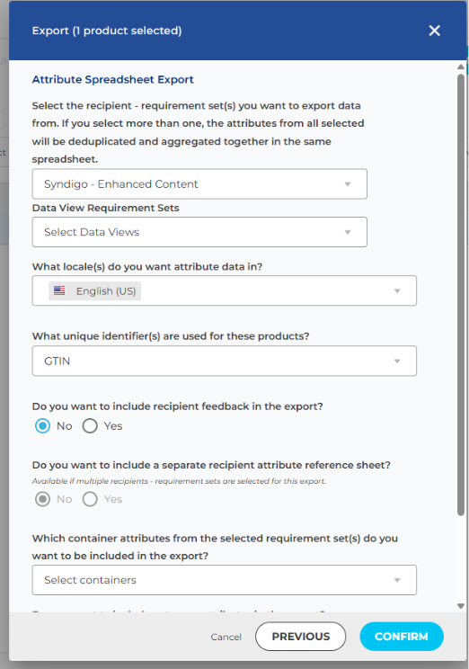
Task: Select Yes for recipient feedback
Action: pos(90,426)
